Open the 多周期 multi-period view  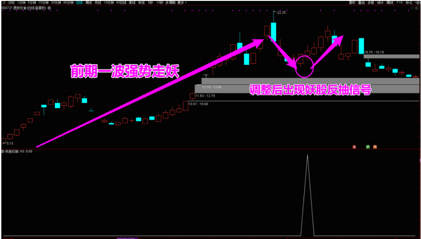[x=170, y=3]
